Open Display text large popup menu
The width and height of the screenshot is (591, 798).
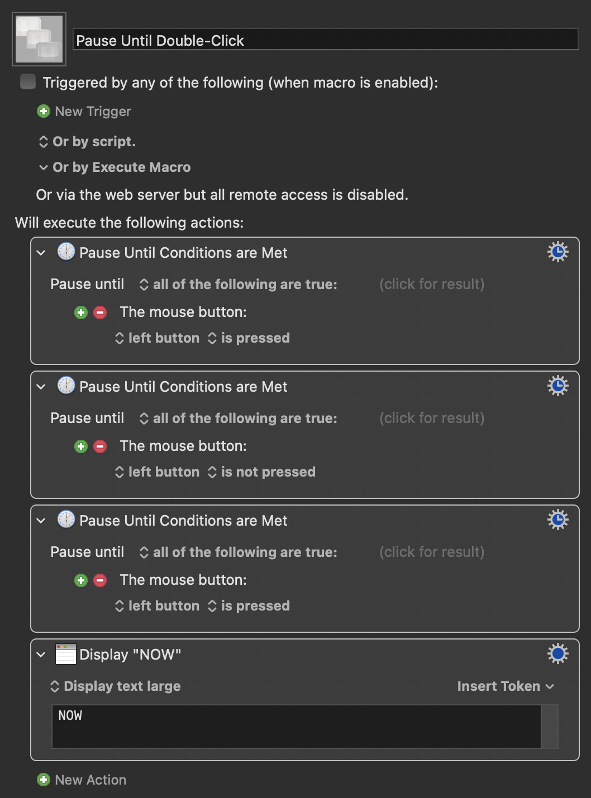tap(116, 686)
